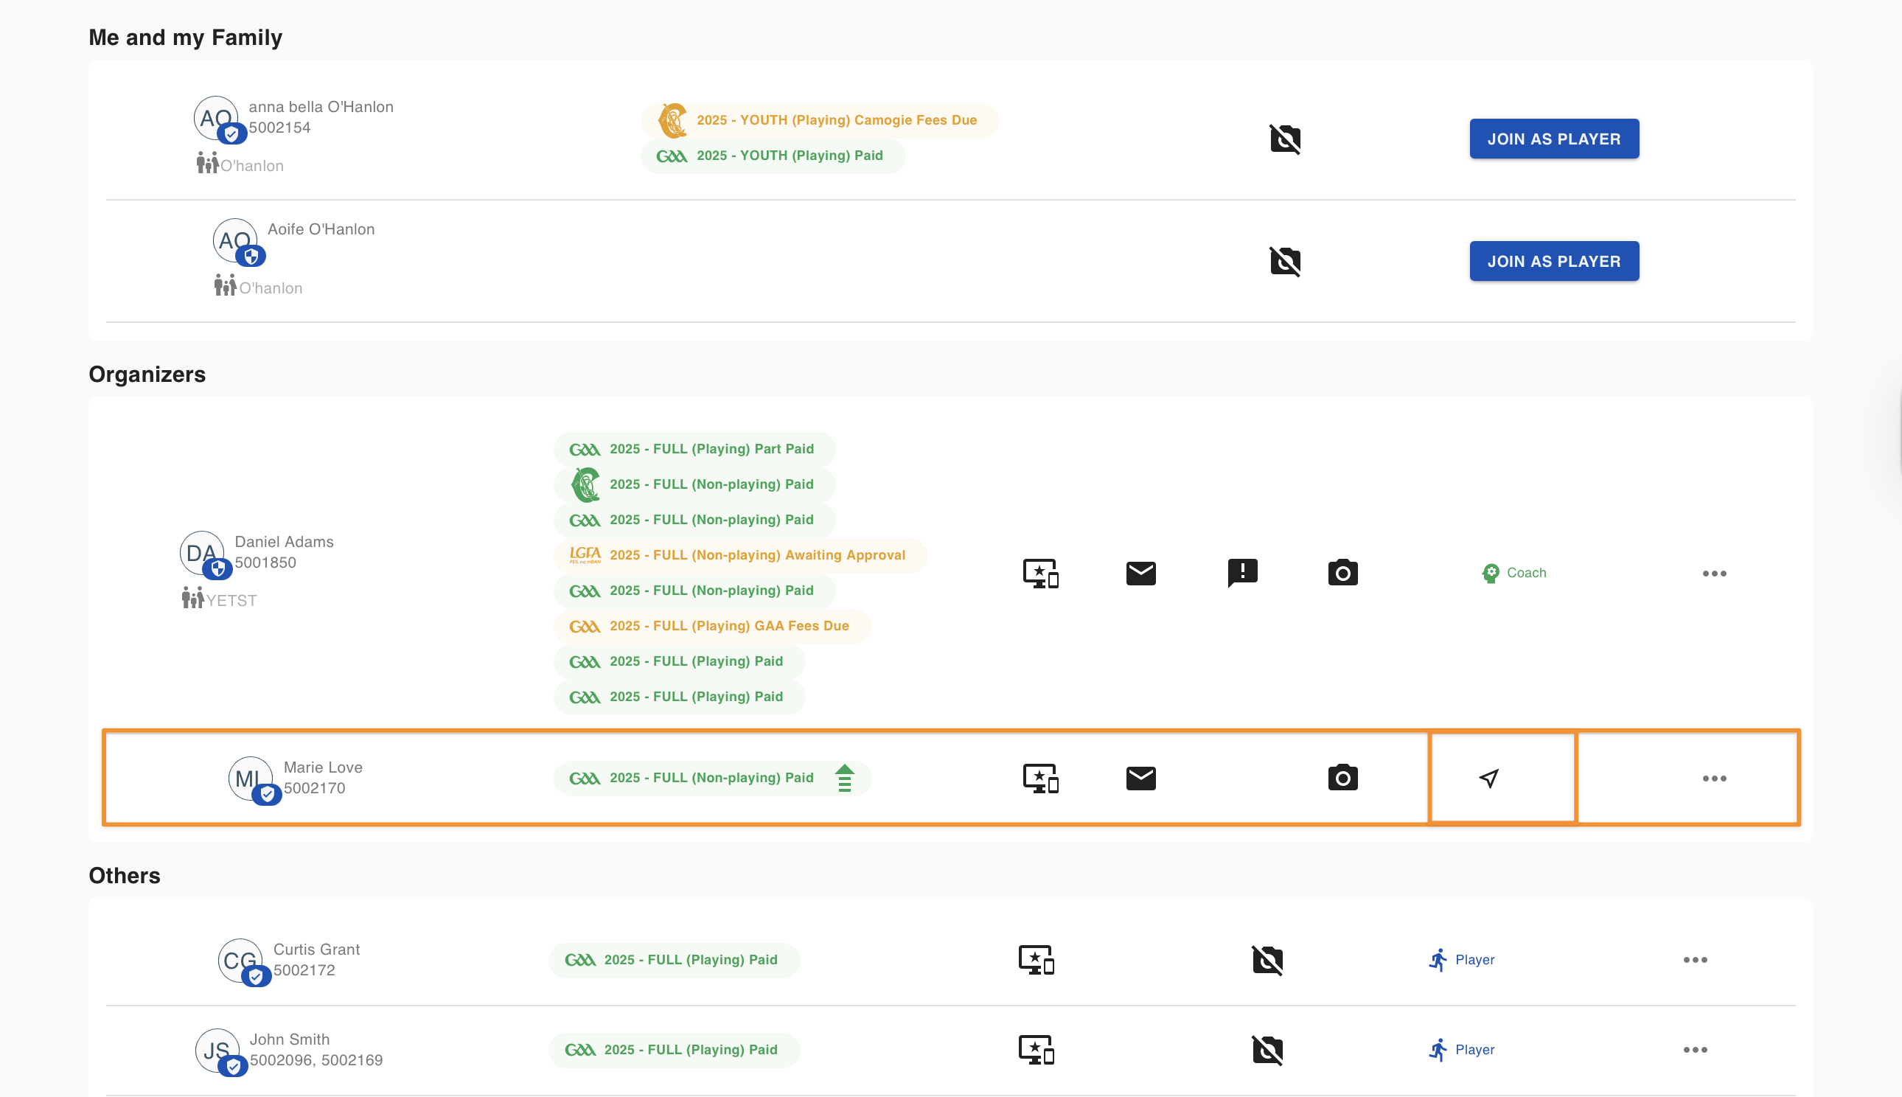This screenshot has width=1902, height=1097.
Task: Click anna bella O'Hanlon's no-photo camera icon
Action: tap(1285, 139)
